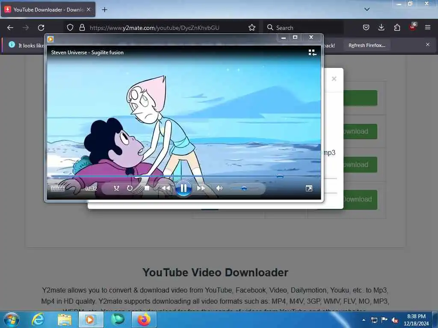Click Media Player title bar icon
438x328 pixels.
click(50, 39)
